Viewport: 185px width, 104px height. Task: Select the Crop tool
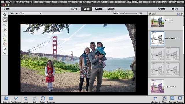(5, 49)
